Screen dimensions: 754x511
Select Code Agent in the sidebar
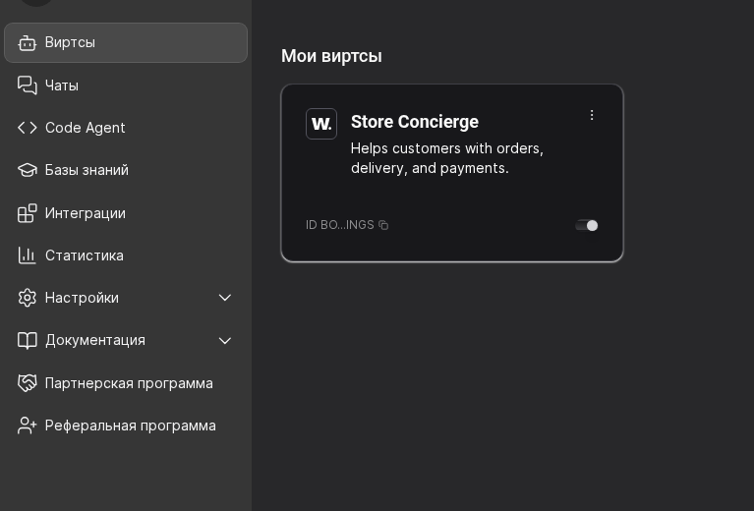126,128
